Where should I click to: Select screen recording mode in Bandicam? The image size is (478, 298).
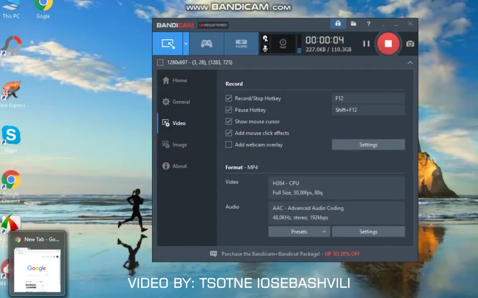(168, 44)
